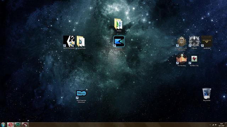Viewport: 227px width, 127px height.
Task: Open the Windows Start menu
Action: tap(3, 125)
